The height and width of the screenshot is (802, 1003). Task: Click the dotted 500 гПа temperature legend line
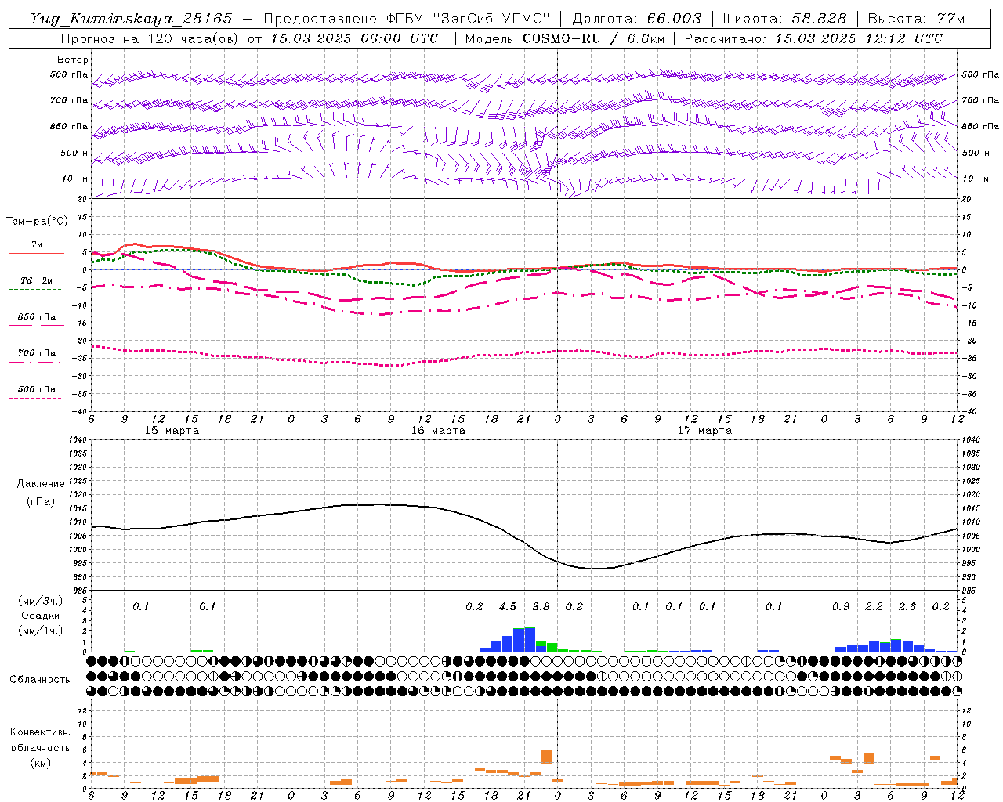tap(34, 399)
